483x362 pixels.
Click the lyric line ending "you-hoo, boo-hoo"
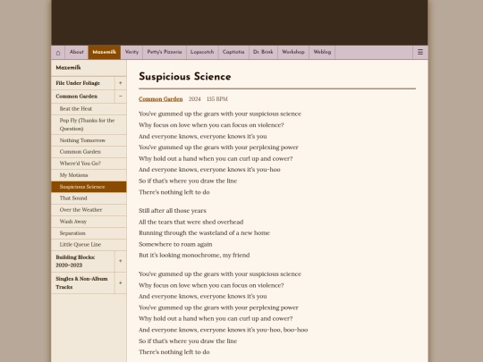(x=223, y=330)
